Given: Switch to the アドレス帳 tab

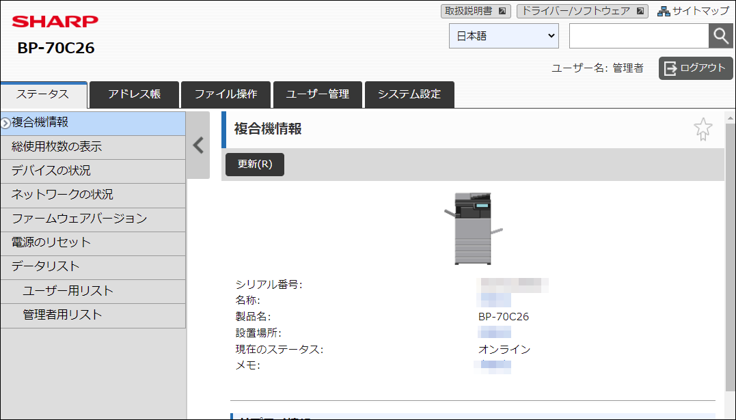Looking at the screenshot, I should coord(134,94).
